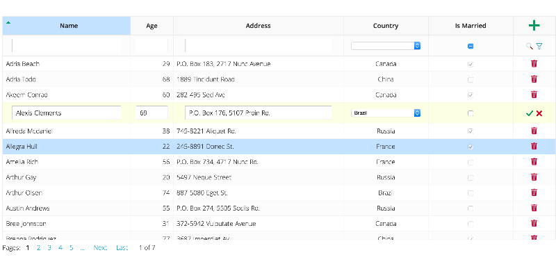Delete the Austin Andrews row
Viewport: 556px width, 278px height.
(x=534, y=208)
